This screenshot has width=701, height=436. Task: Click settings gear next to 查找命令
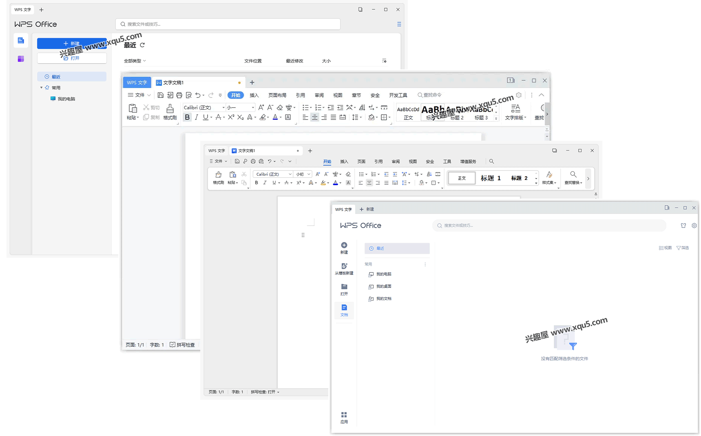[x=519, y=95]
